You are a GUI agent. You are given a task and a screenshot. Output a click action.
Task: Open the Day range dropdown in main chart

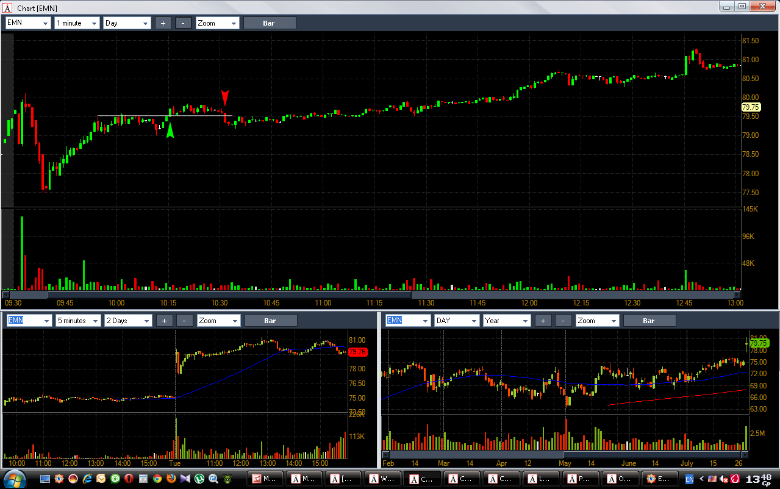pos(127,23)
